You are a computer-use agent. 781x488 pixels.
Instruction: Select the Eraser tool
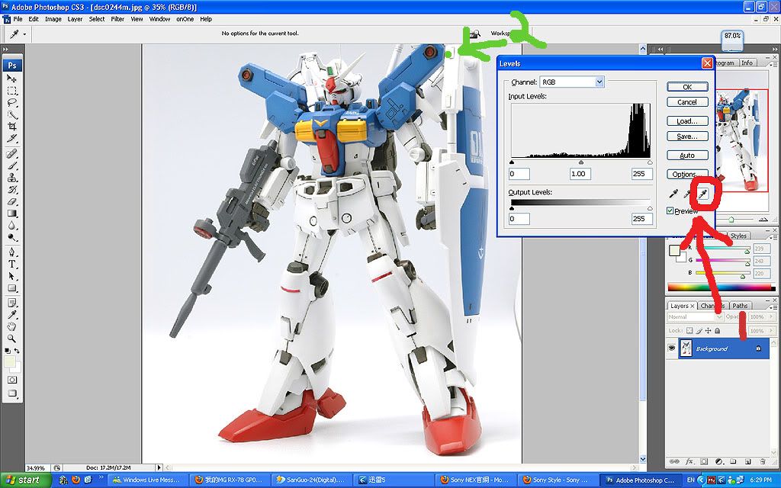(11, 201)
